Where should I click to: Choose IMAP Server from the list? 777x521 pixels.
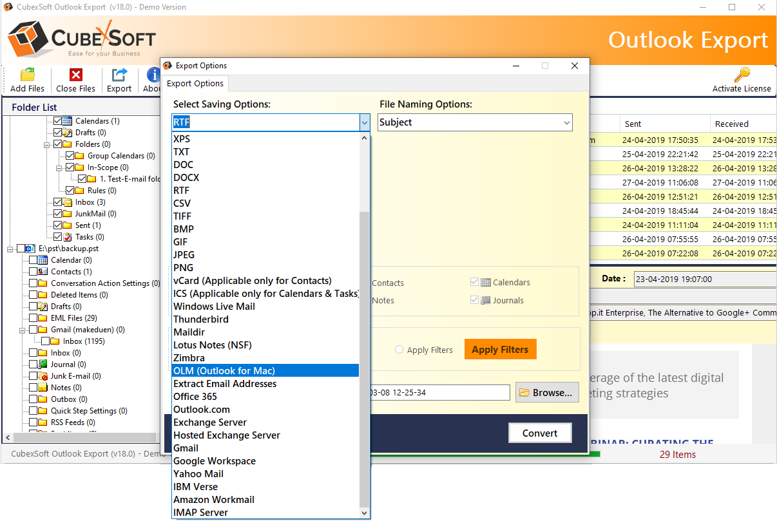pyautogui.click(x=265, y=513)
